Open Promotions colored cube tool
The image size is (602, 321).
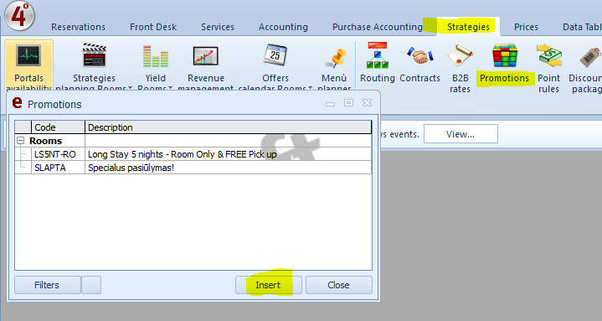tap(505, 64)
